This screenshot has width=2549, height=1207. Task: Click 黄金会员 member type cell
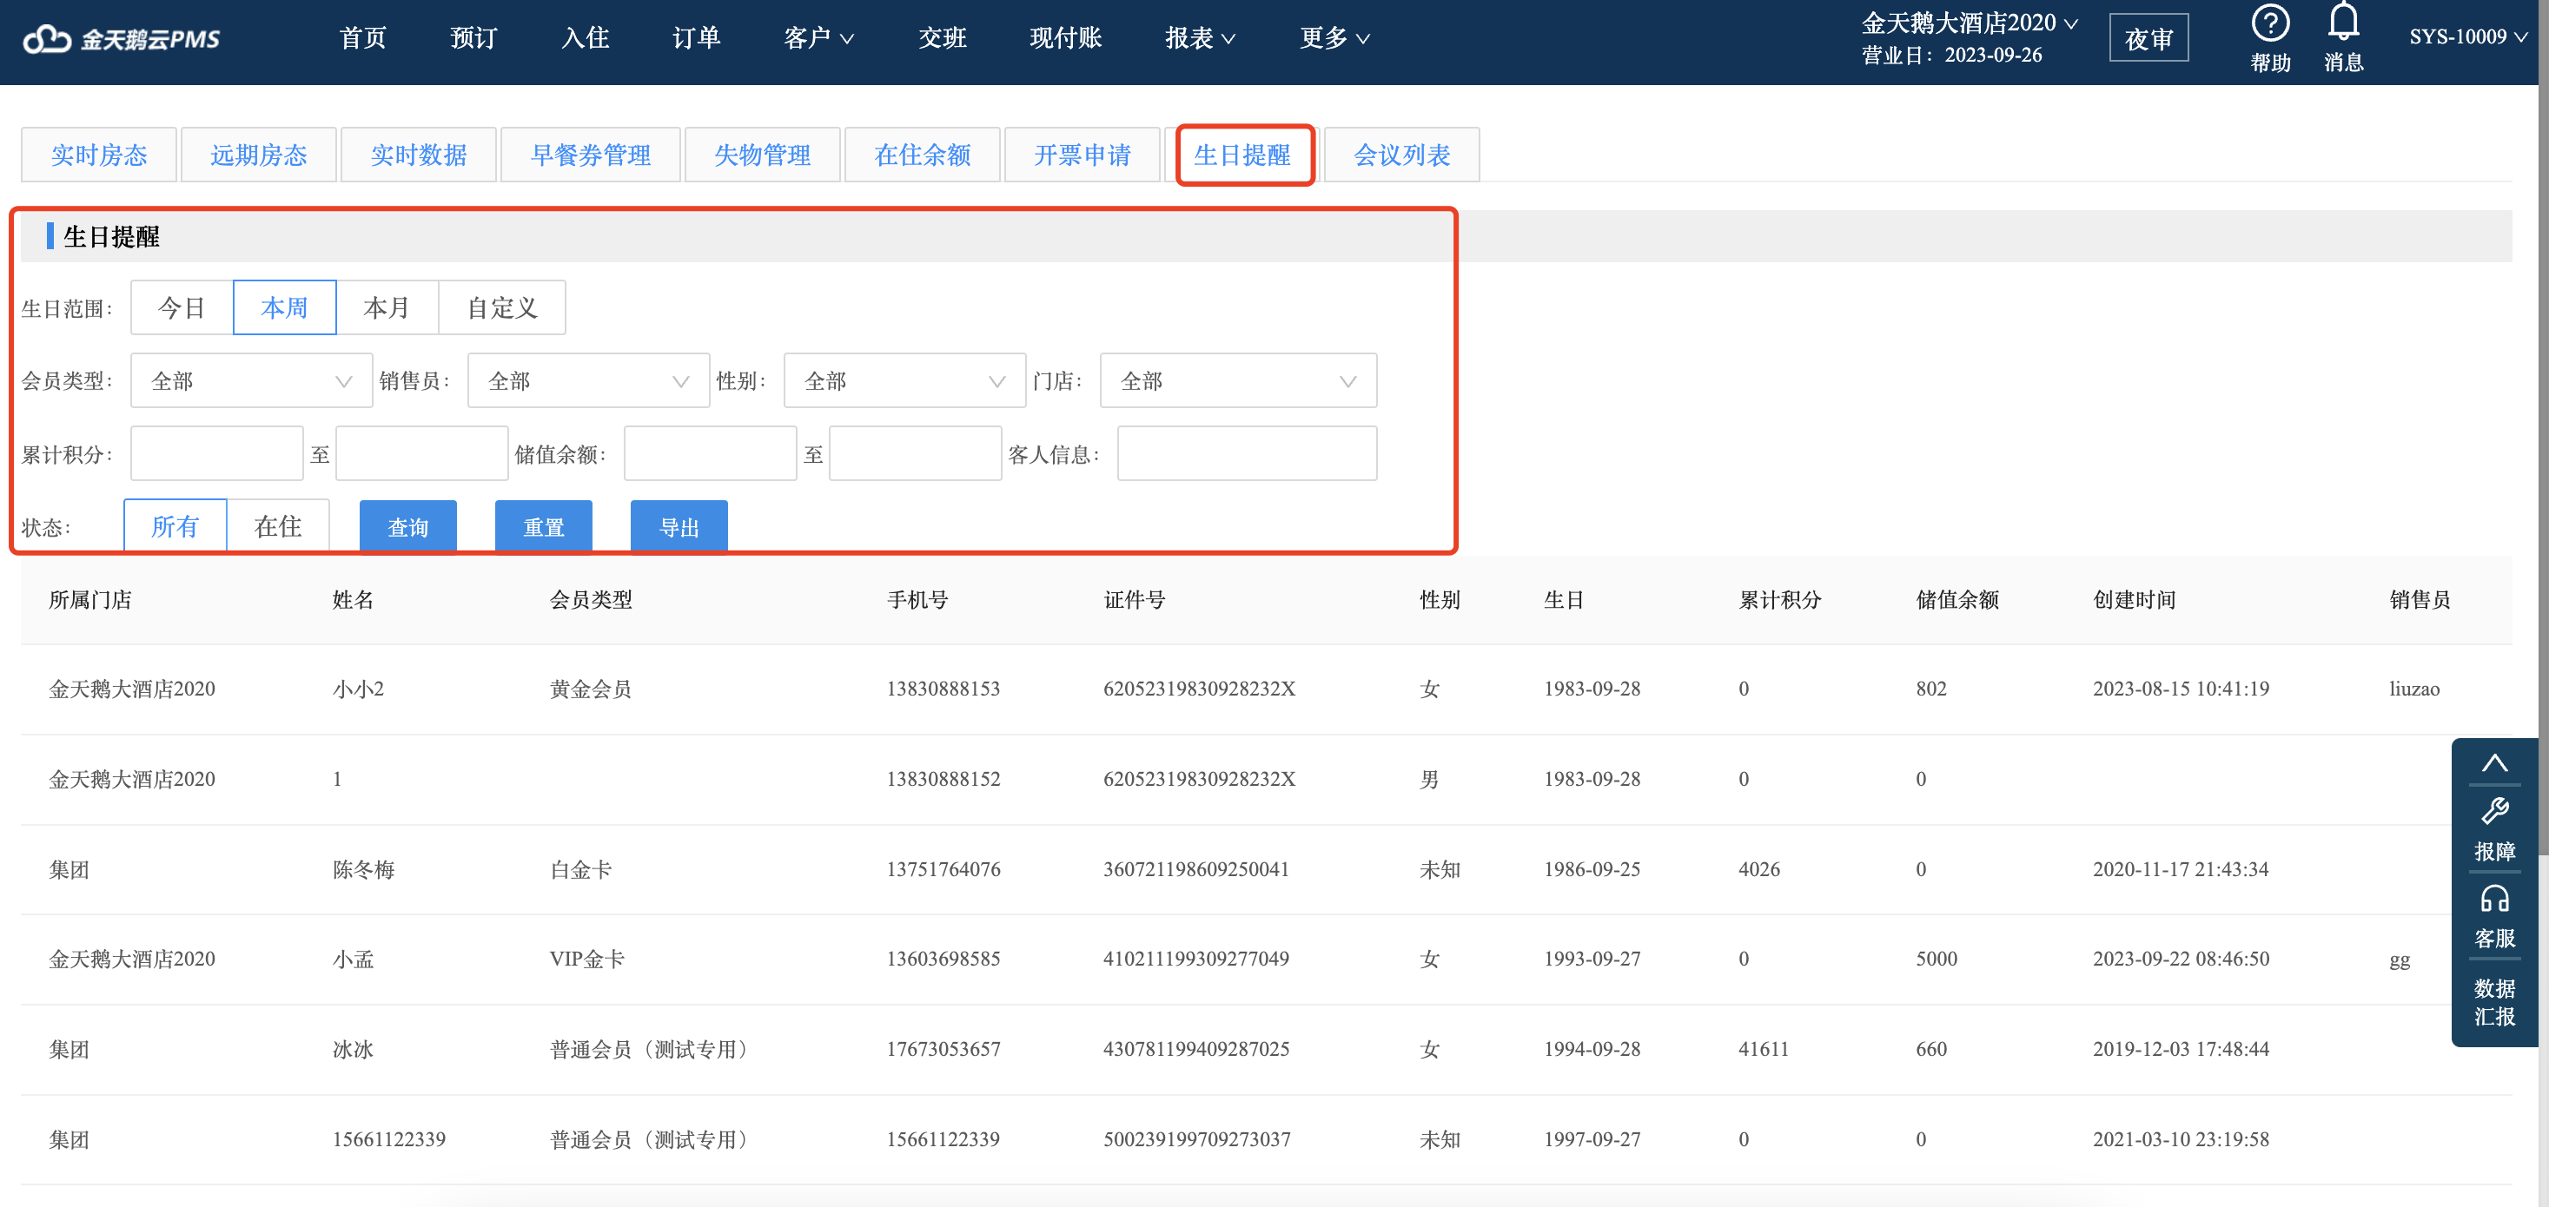pos(591,689)
